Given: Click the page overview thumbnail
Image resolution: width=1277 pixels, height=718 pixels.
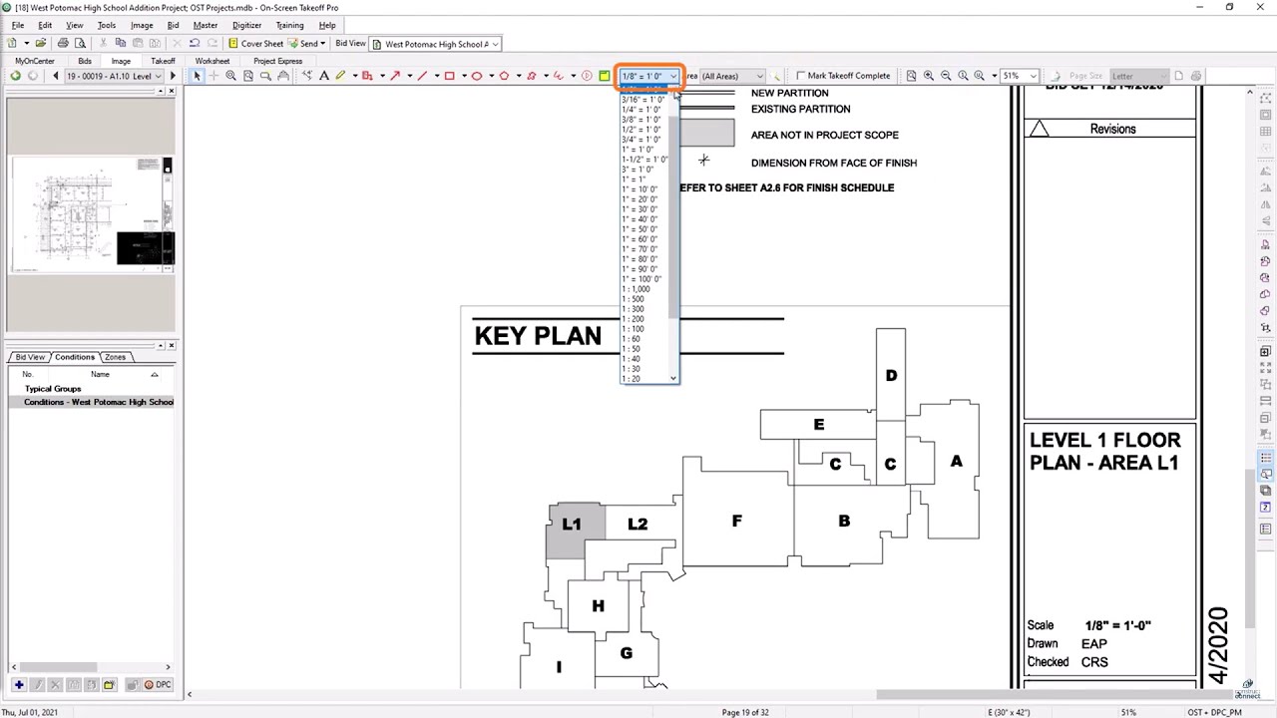Looking at the screenshot, I should 93,215.
